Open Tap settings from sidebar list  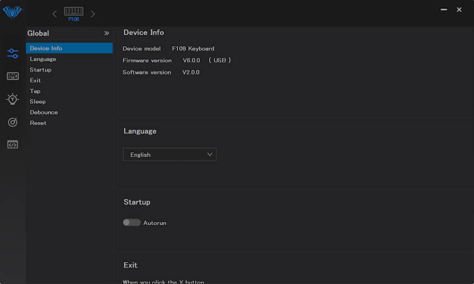coord(35,91)
